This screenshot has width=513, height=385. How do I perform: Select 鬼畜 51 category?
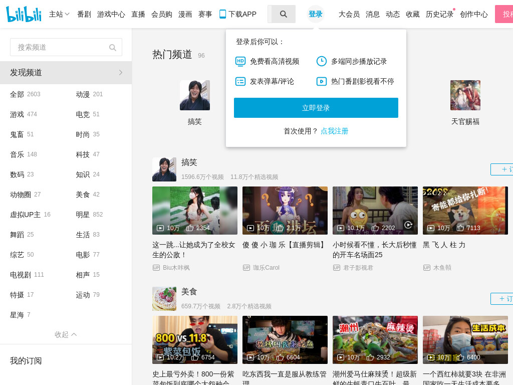tap(22, 134)
